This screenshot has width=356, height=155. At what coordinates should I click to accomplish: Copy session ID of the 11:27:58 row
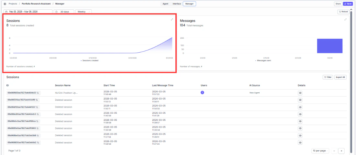pyautogui.click(x=38, y=136)
